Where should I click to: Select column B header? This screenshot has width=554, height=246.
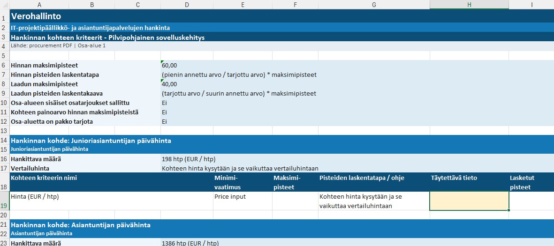coord(92,5)
